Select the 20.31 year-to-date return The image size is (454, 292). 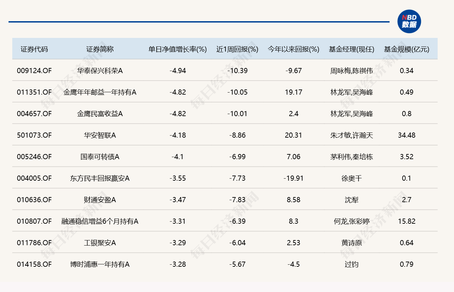tap(294, 135)
